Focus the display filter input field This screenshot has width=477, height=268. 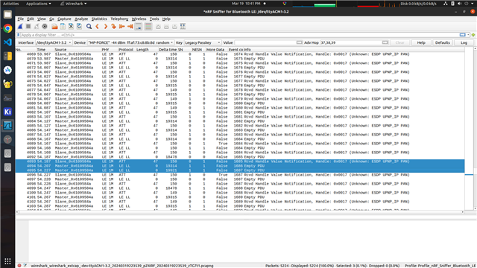(x=240, y=35)
